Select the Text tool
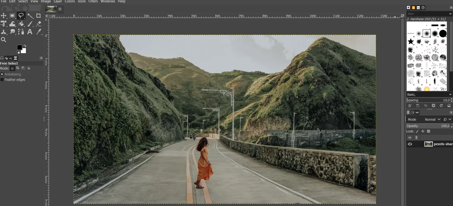 coord(30,32)
